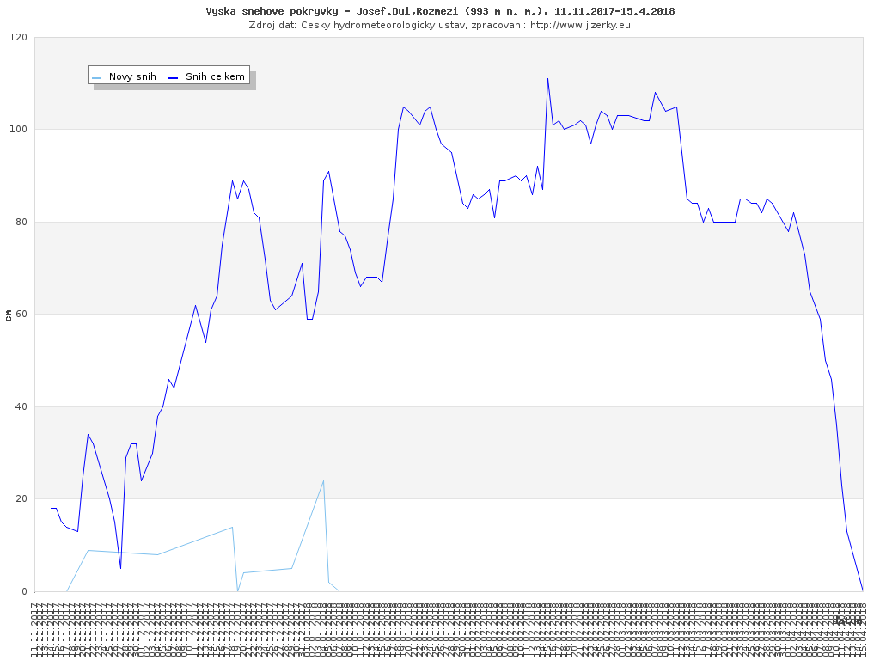Click the light blue Novy snih legend swatch
Screen dimensions: 880x660
coord(97,77)
